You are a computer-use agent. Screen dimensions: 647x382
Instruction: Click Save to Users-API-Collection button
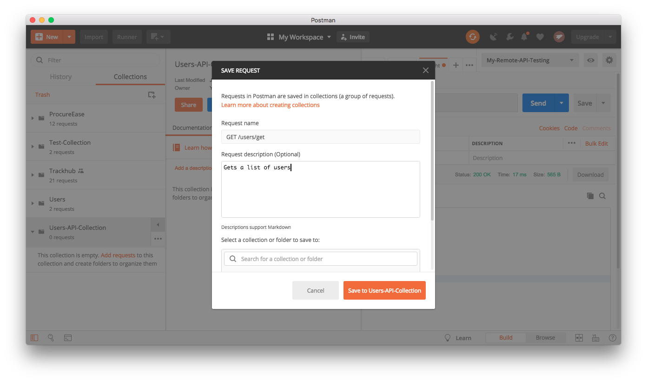384,290
